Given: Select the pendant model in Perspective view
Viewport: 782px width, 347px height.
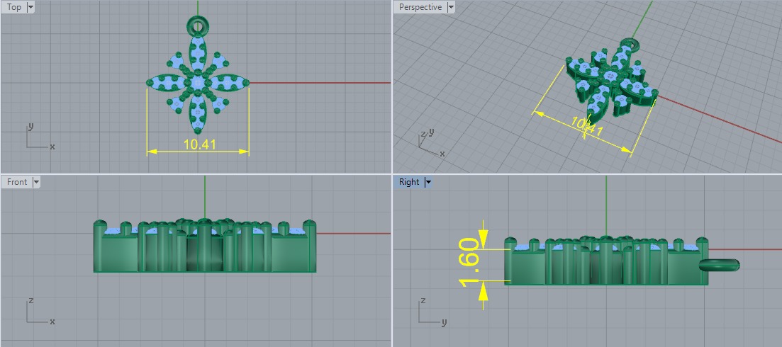Looking at the screenshot, I should click(x=611, y=82).
